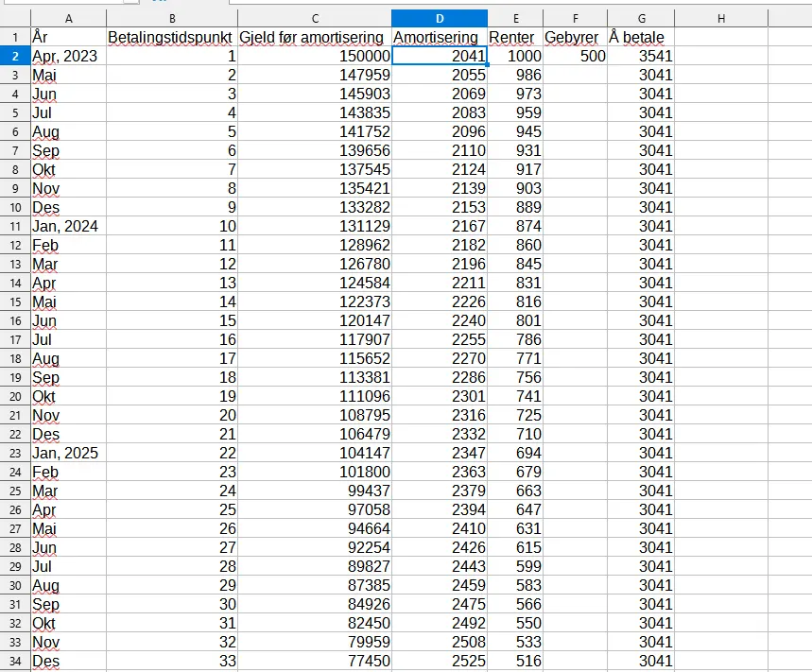Select payment cell 3541
812x672 pixels.
click(x=641, y=56)
